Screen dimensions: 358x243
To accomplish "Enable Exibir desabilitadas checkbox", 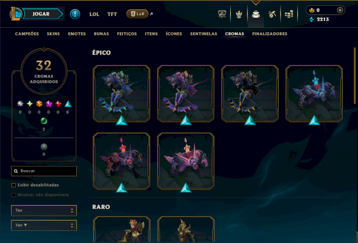I will [x=13, y=185].
